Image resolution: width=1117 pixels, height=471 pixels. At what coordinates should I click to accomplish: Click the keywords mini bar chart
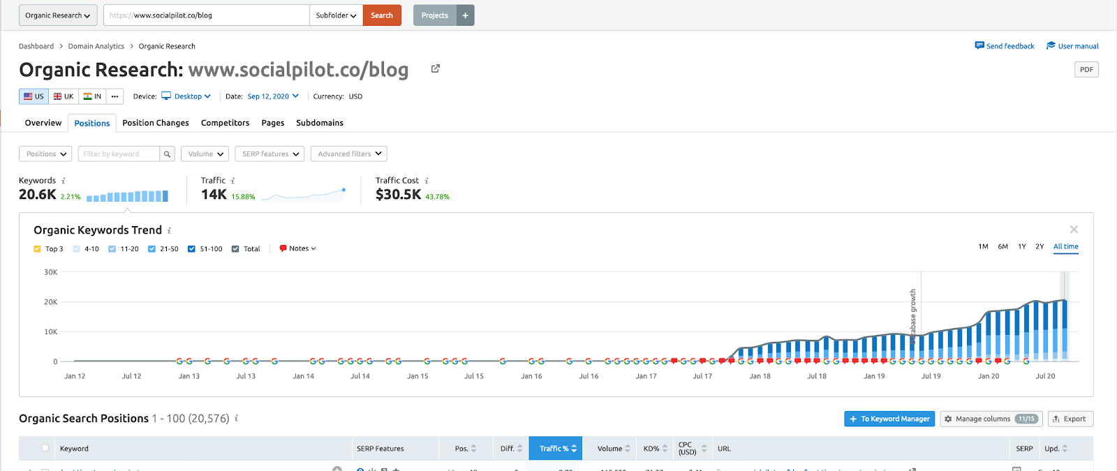tap(127, 196)
